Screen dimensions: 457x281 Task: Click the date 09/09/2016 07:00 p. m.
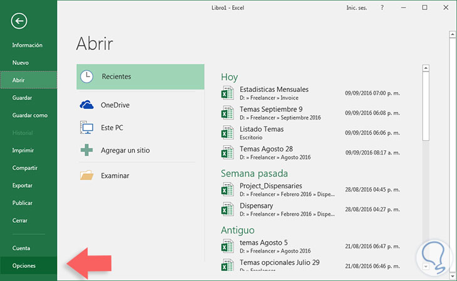pos(372,93)
